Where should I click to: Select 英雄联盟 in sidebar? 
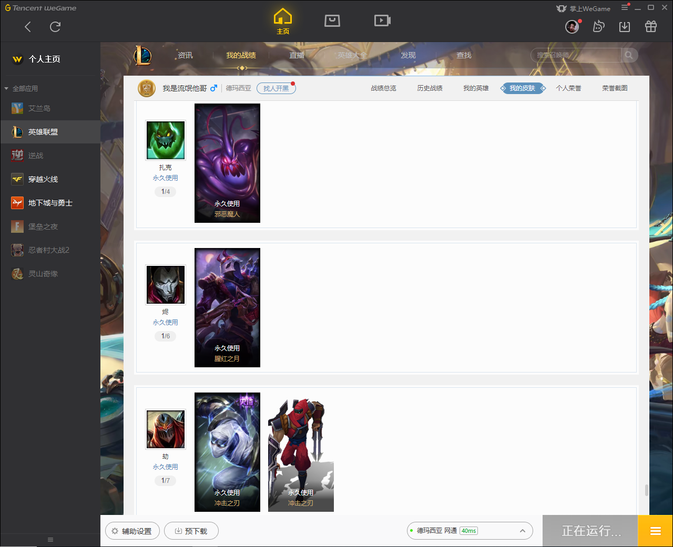click(x=50, y=132)
